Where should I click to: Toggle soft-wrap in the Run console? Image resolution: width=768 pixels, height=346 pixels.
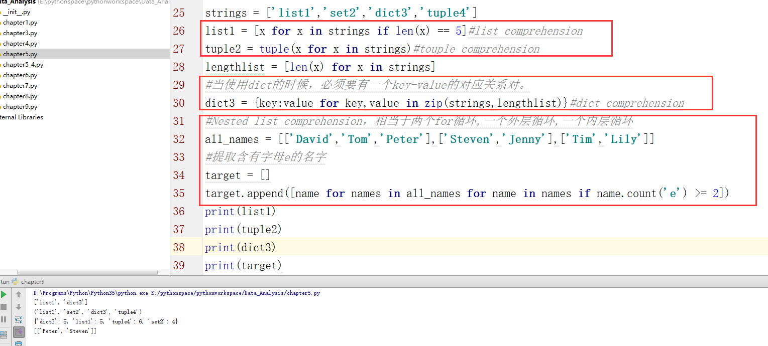pos(19,319)
